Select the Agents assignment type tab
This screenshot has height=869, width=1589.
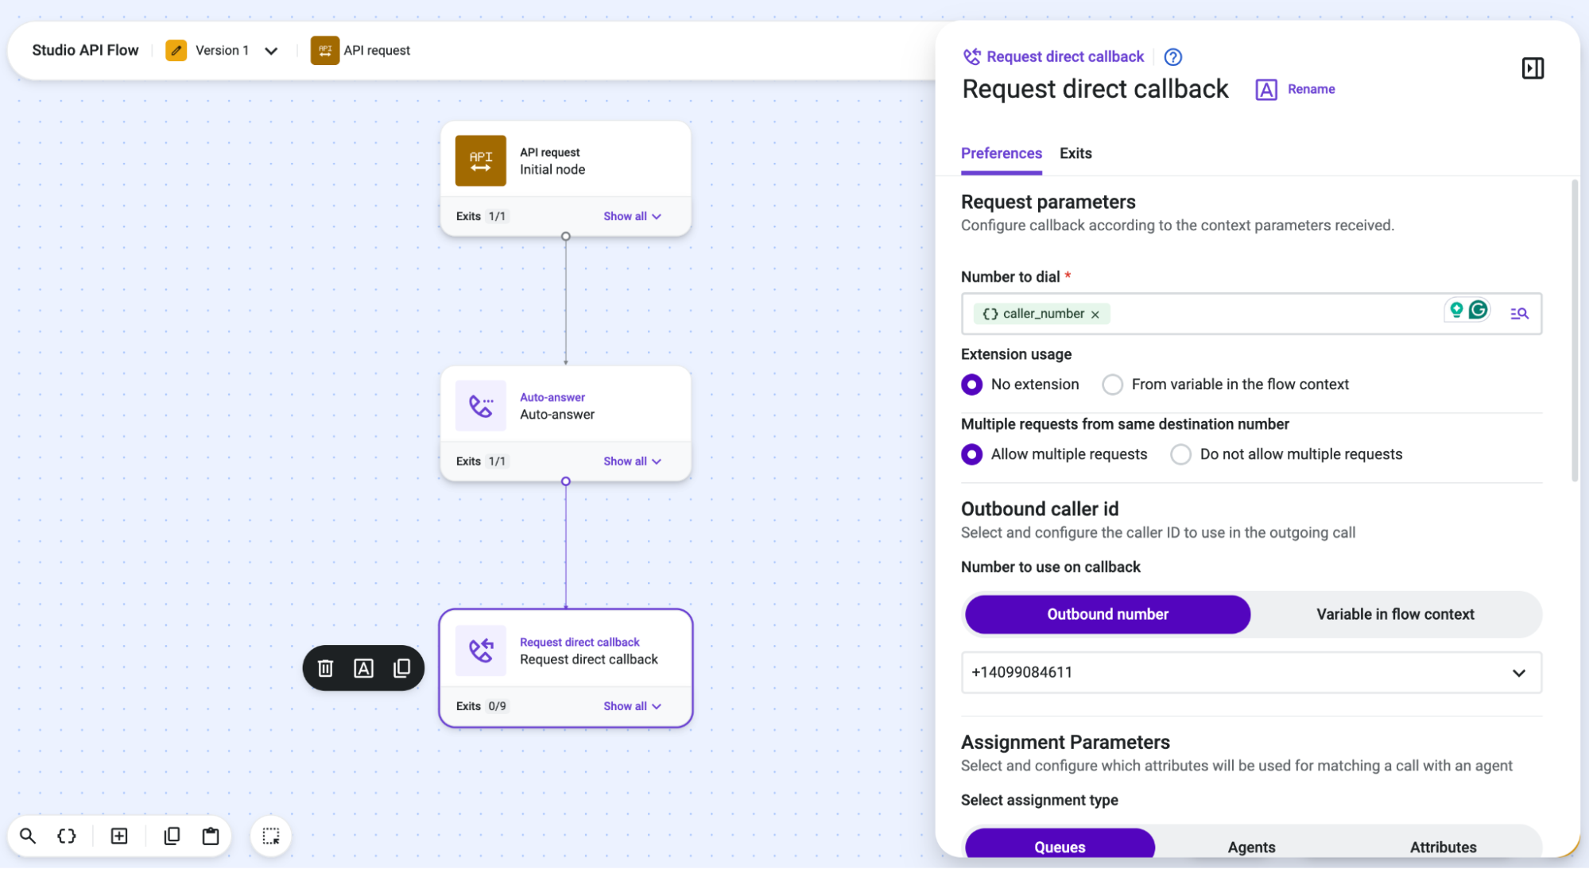(x=1251, y=847)
